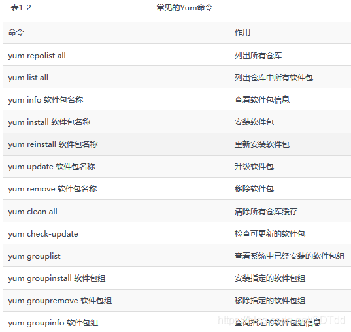This screenshot has height=332, width=351.
Task: Select the '列出仓库中所有软件包' cell
Action: click(x=274, y=78)
